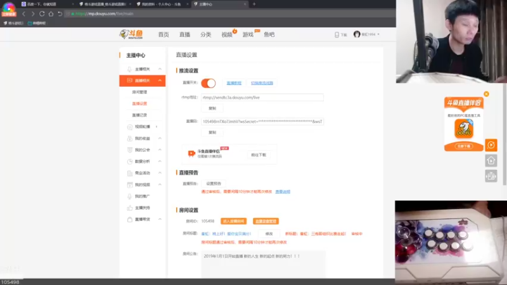Image resolution: width=507 pixels, height=285 pixels.
Task: Click the 直播带货 shopping bag icon
Action: coord(130,219)
